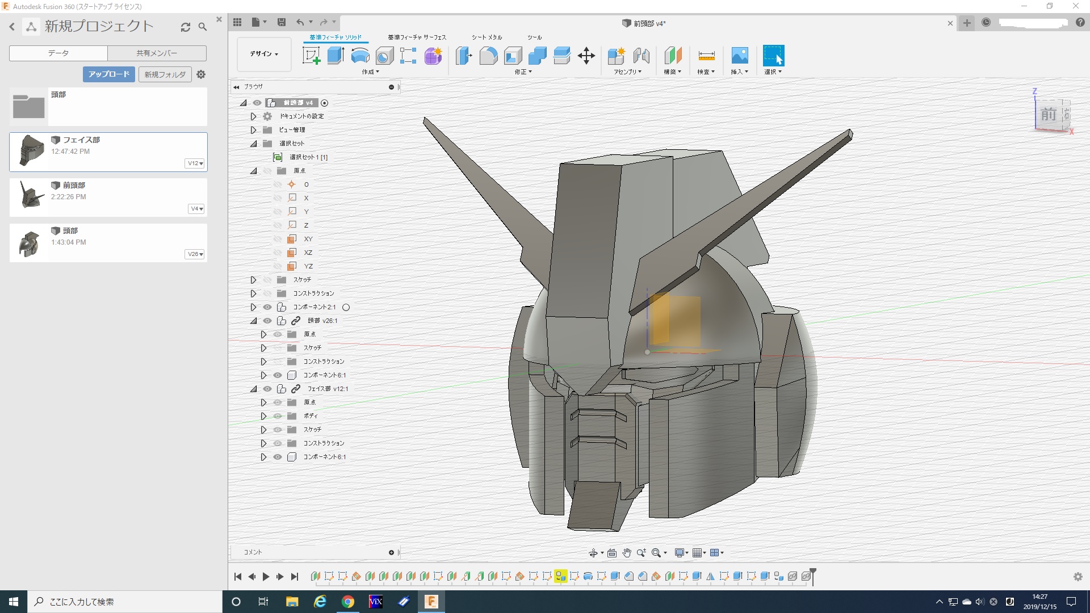Screen dimensions: 1090x613
Task: Click the 新規フォルダ button
Action: (x=165, y=74)
